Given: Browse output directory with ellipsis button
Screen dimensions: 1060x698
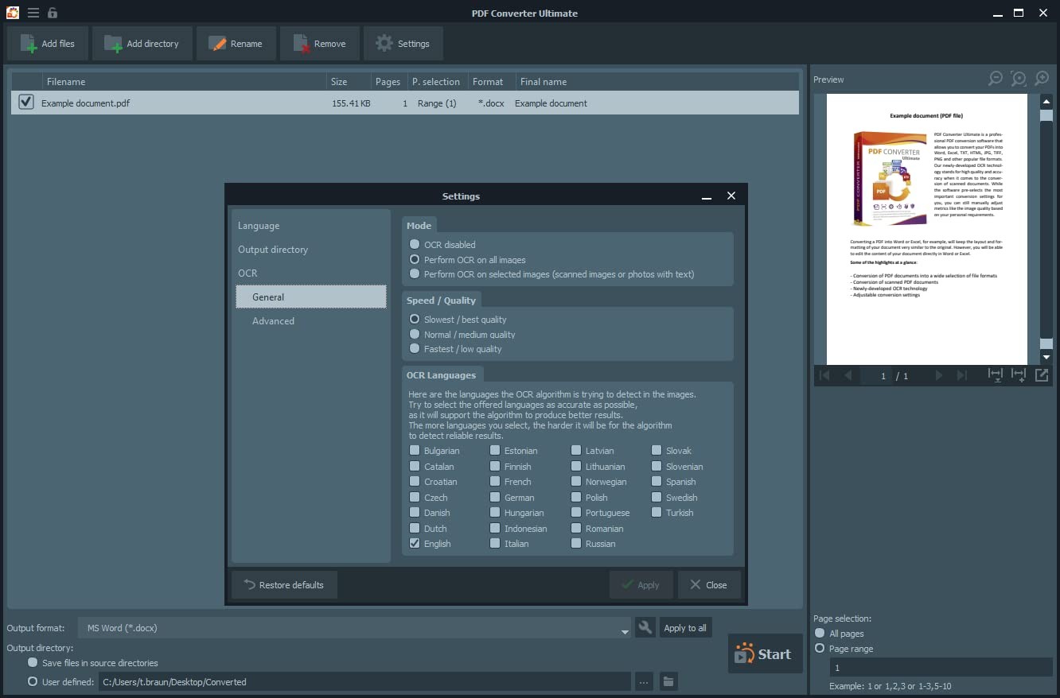Looking at the screenshot, I should tap(645, 681).
